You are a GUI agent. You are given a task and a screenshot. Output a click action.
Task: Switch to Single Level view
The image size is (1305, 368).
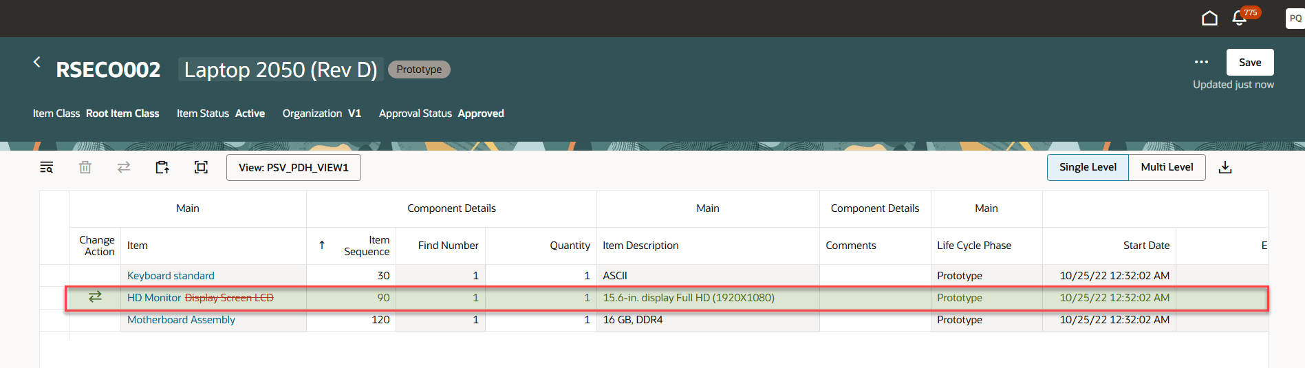pos(1088,167)
